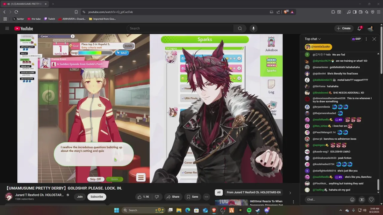
Task: Show next chips arrow beside channel filter
Action: click(290, 193)
